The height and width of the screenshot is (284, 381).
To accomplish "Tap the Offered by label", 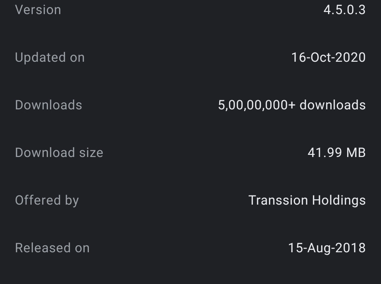I will [x=47, y=200].
